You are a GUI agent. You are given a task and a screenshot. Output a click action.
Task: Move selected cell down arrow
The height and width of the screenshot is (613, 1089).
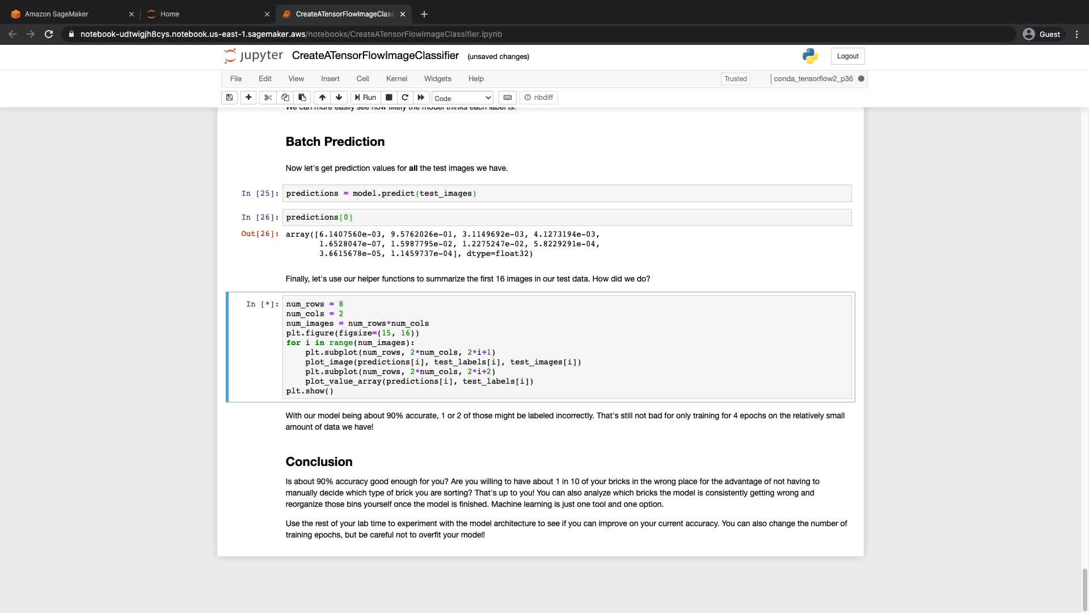click(x=339, y=98)
